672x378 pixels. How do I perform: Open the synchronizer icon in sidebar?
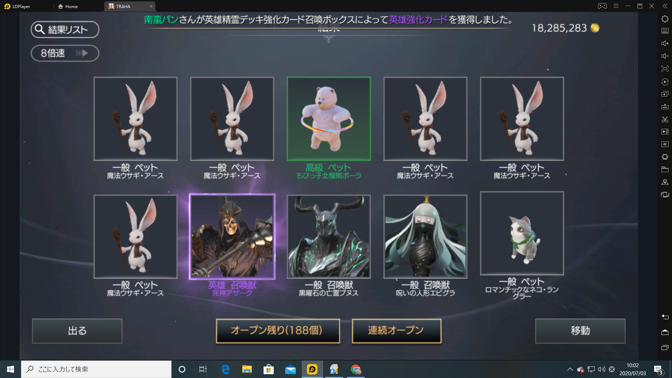coord(665,144)
